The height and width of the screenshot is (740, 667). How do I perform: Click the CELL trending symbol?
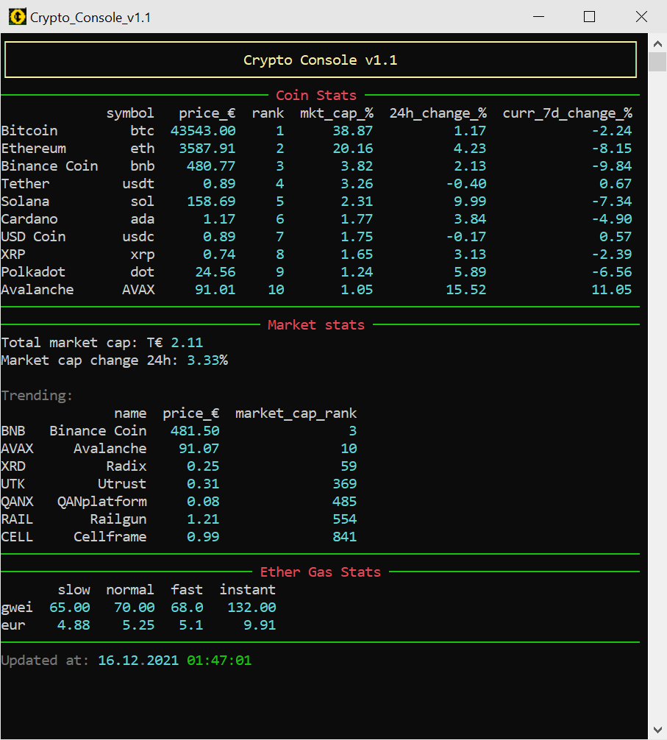tap(17, 537)
